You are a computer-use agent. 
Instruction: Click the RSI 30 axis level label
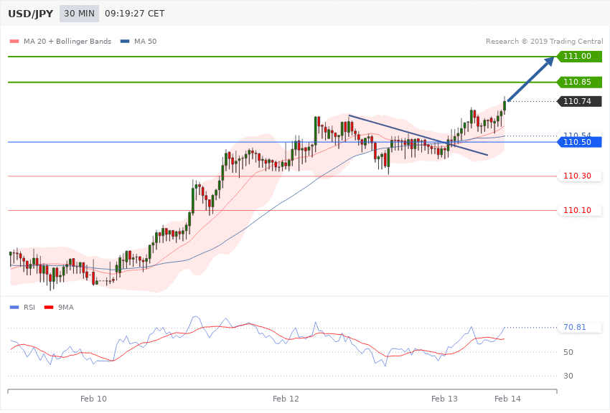point(568,376)
